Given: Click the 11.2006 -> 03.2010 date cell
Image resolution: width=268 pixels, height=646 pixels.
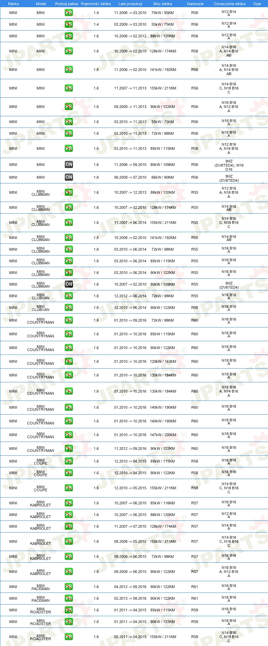Looking at the screenshot, I should click(130, 13).
